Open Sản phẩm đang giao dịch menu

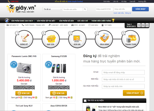click(22, 21)
